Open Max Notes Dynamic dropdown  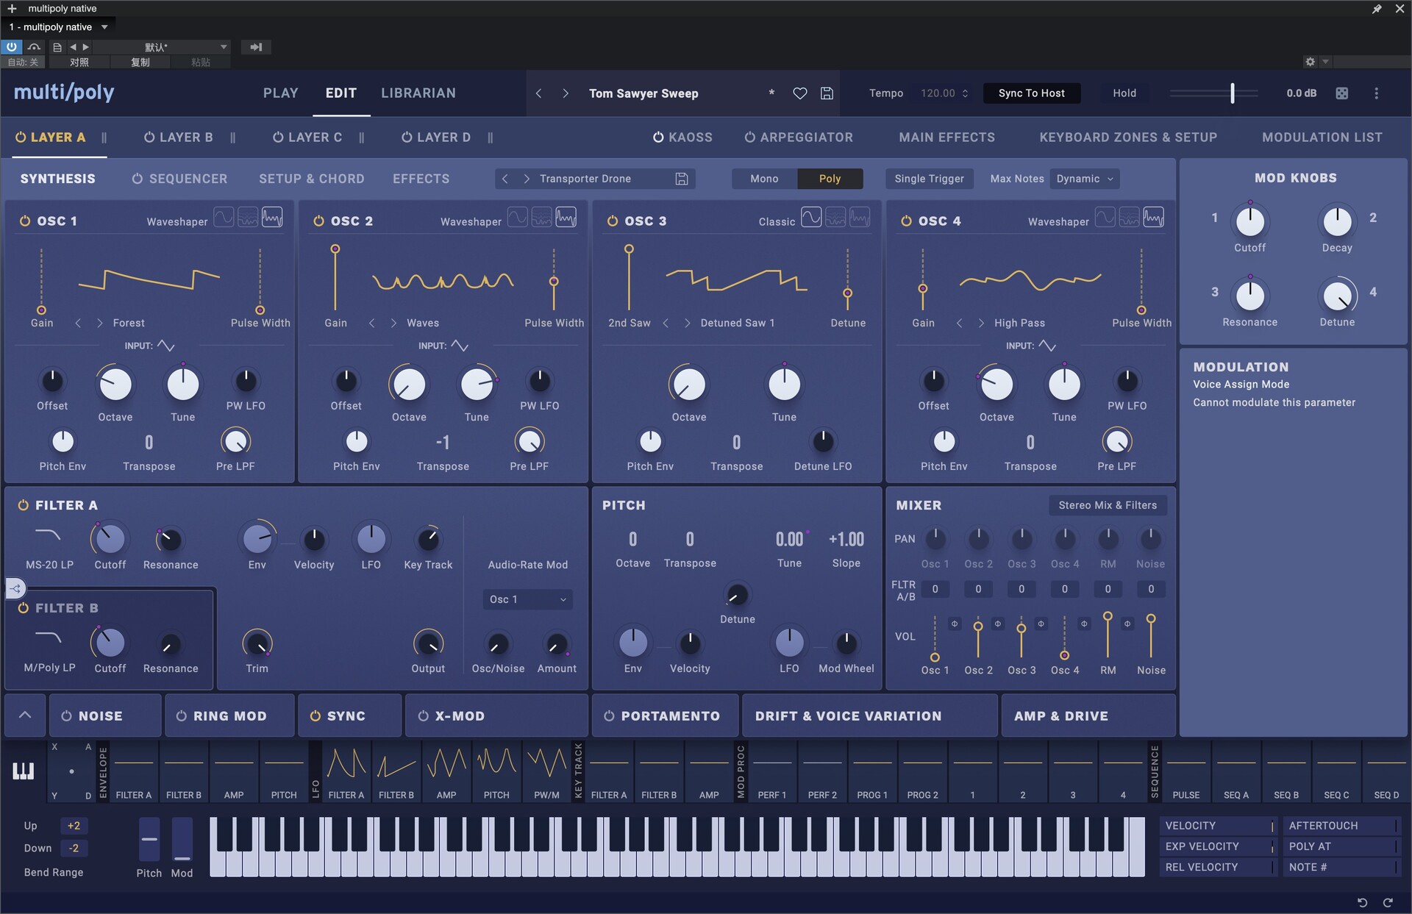pyautogui.click(x=1085, y=179)
